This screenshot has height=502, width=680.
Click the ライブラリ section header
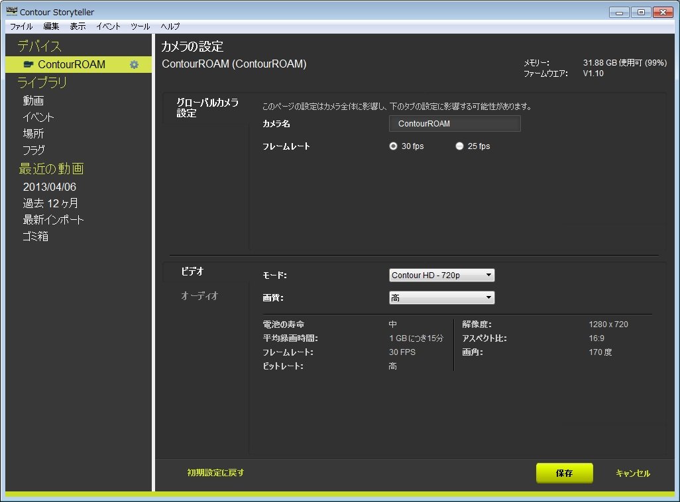click(x=42, y=82)
